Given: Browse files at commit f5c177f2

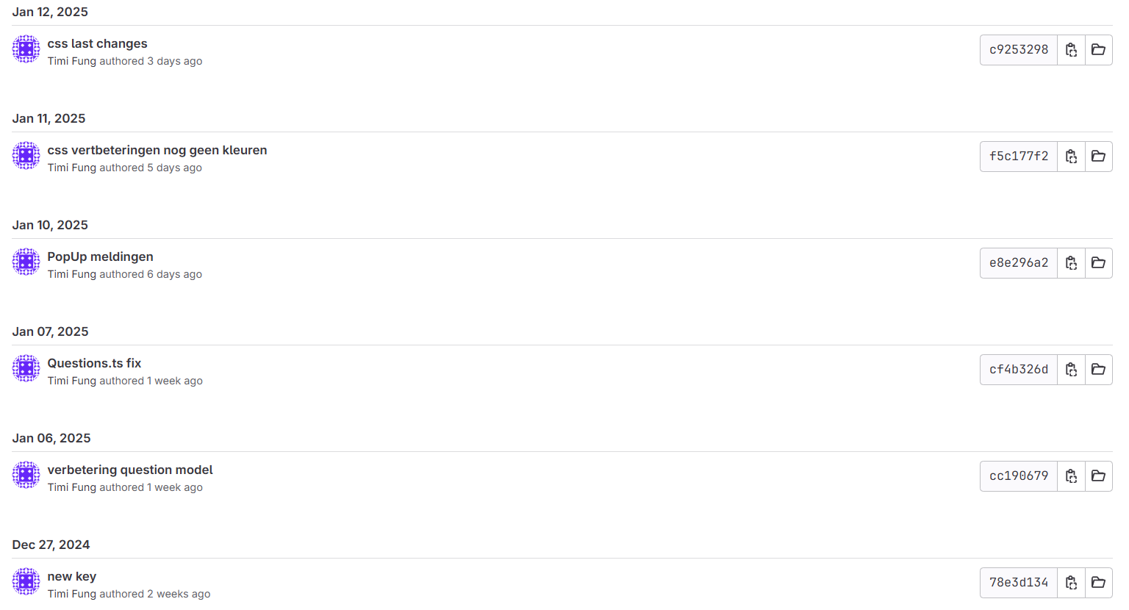Looking at the screenshot, I should click(x=1098, y=157).
